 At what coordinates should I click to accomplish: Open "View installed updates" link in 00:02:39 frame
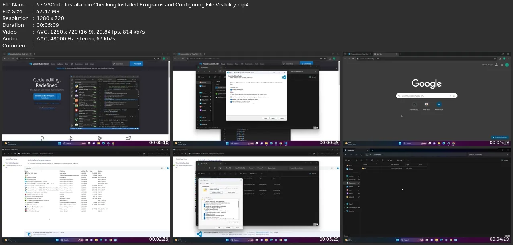coord(12,163)
